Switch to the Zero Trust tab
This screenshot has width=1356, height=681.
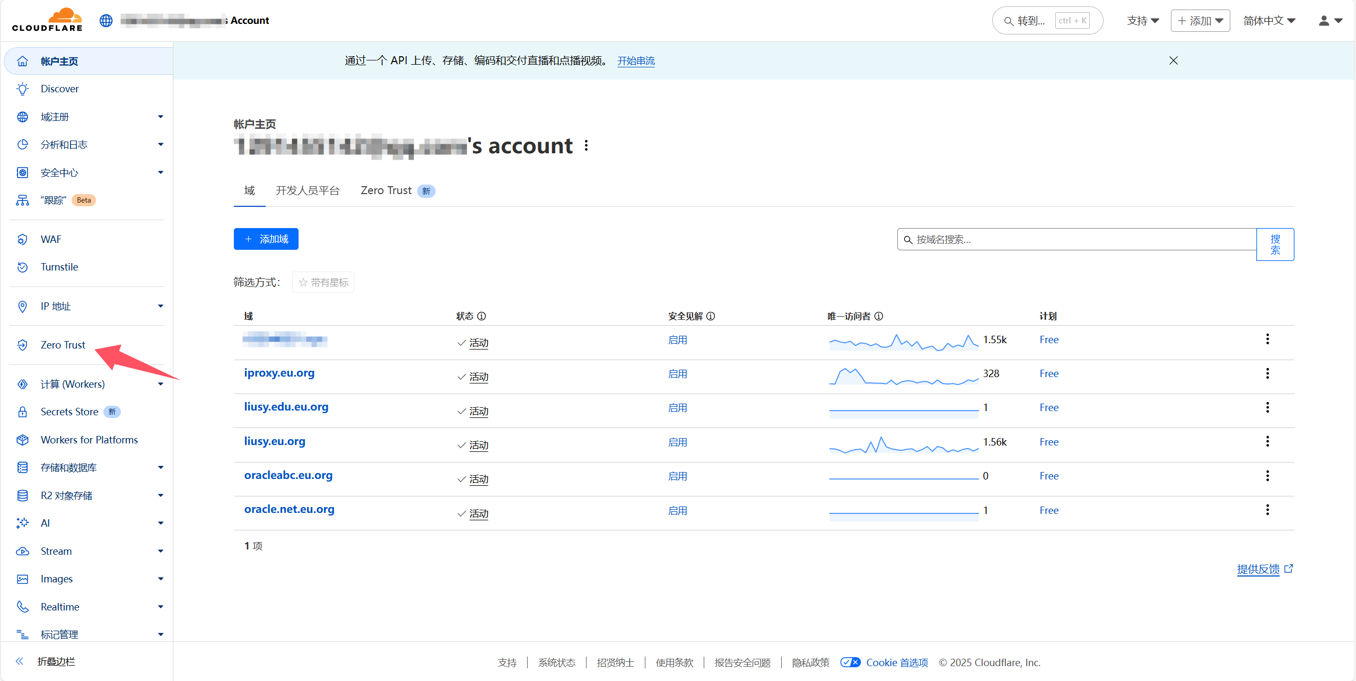398,190
